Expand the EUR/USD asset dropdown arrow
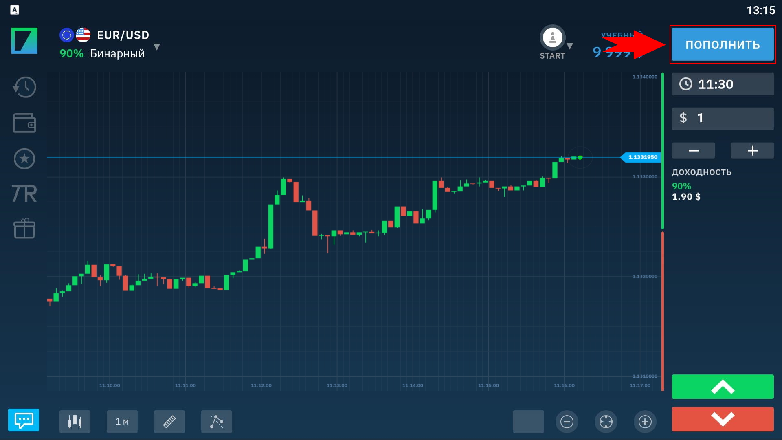 click(157, 47)
